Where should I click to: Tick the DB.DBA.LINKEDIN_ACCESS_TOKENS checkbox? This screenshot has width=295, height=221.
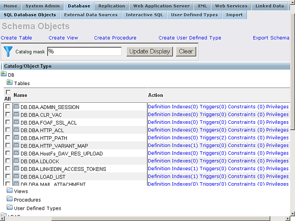click(x=8, y=168)
